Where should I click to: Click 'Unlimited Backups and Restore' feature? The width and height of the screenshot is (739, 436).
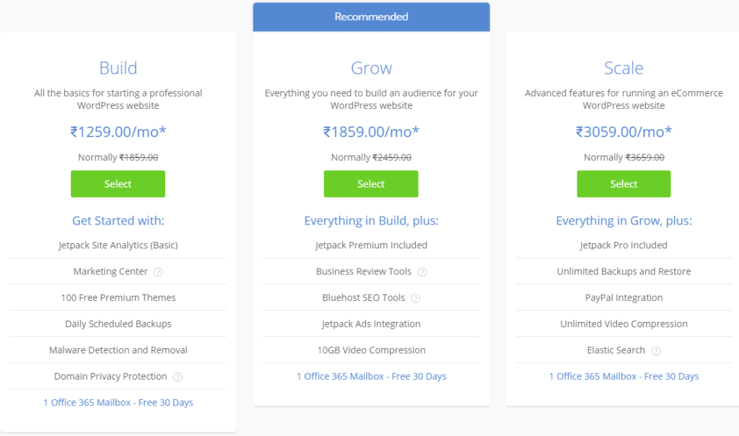624,271
